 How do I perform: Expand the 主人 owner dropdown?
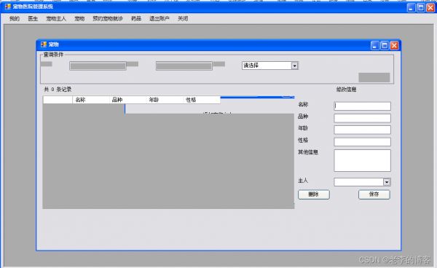[x=387, y=182]
